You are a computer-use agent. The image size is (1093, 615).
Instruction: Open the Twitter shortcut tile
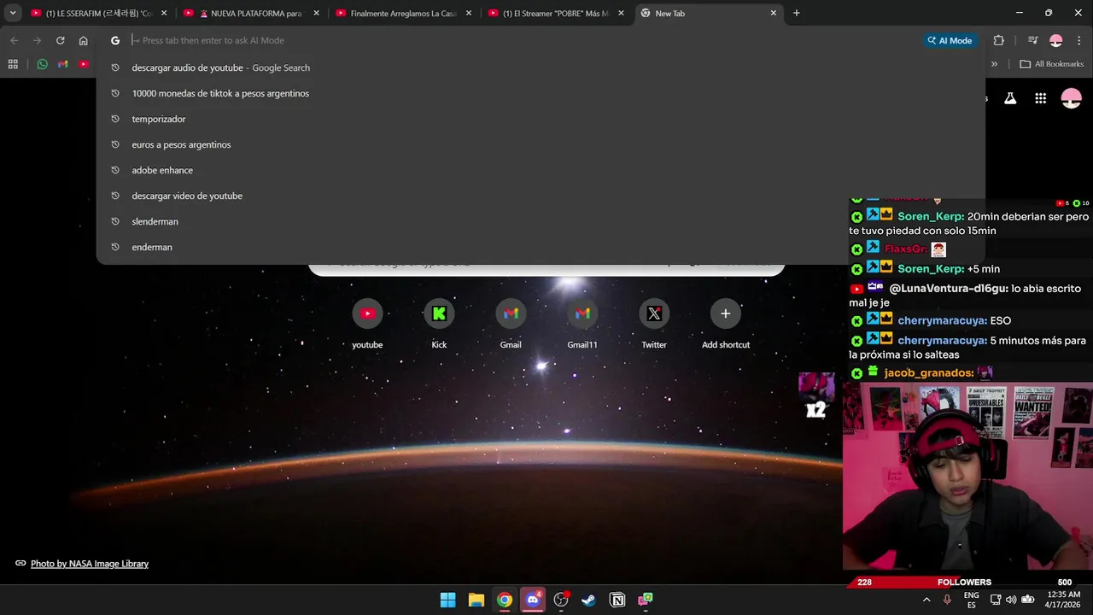[x=654, y=324]
